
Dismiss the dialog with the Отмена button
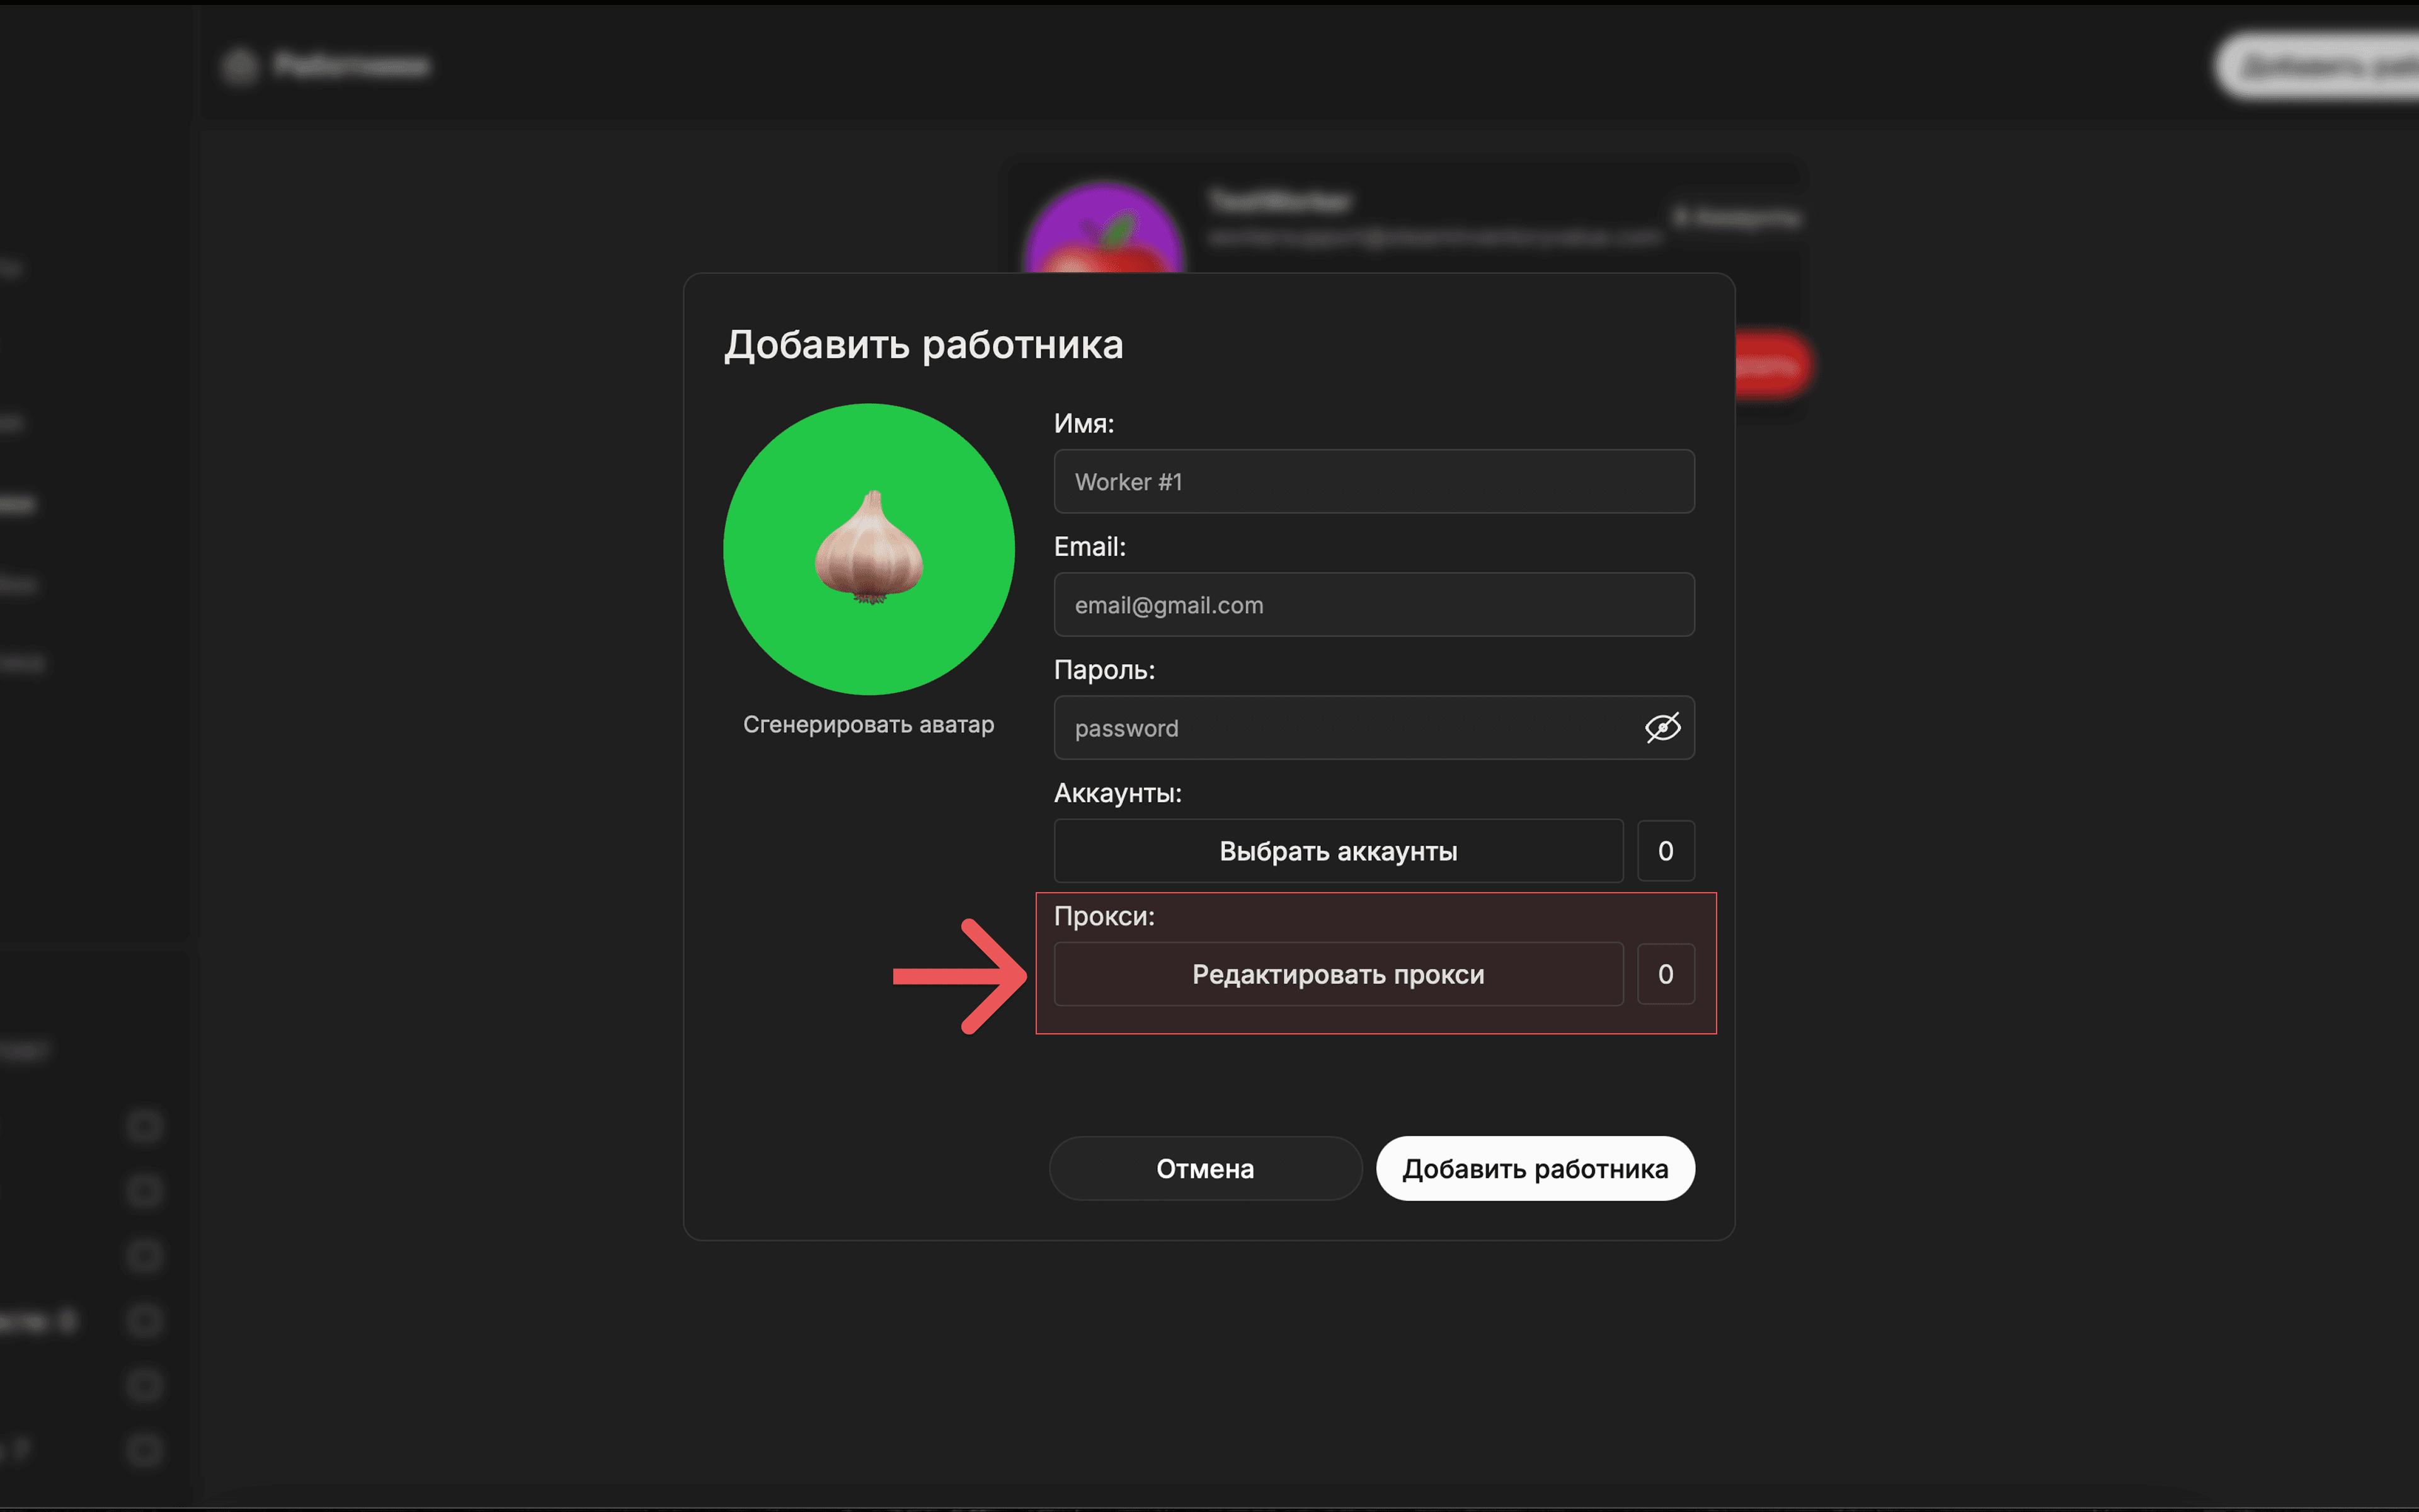click(x=1204, y=1168)
